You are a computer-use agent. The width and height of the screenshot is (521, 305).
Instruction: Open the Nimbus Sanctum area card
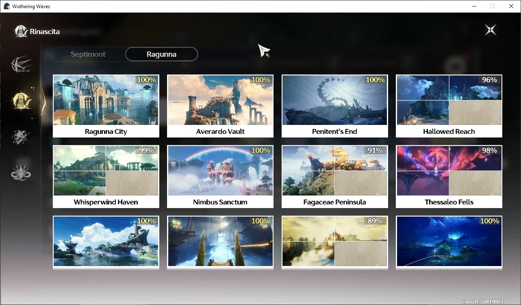click(220, 176)
